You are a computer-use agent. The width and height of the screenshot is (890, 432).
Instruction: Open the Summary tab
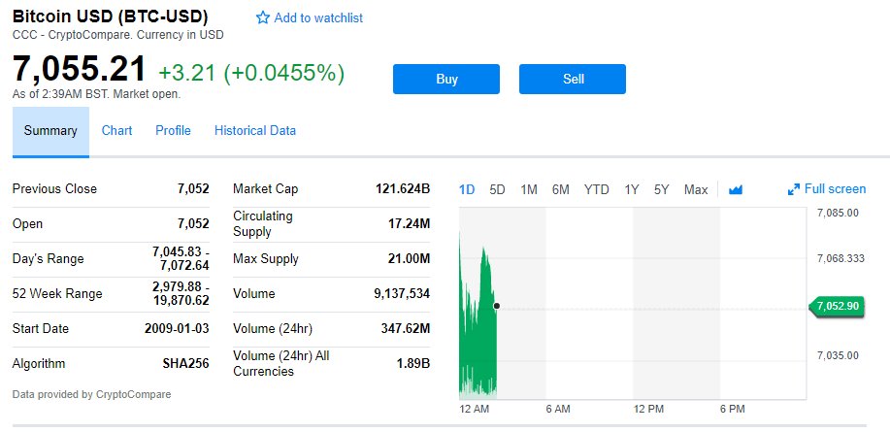click(x=50, y=131)
